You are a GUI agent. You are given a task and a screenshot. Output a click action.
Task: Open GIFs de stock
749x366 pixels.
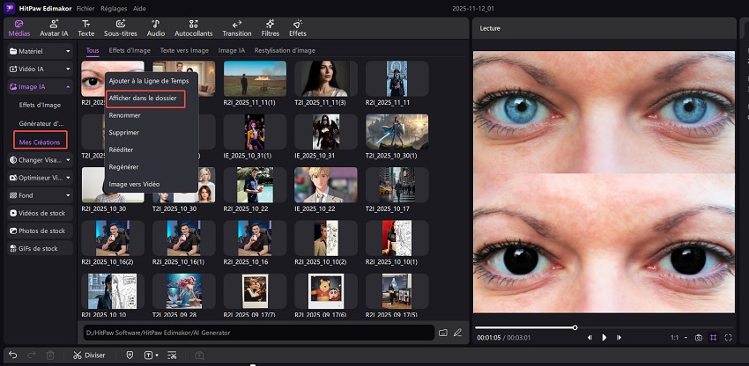click(41, 248)
